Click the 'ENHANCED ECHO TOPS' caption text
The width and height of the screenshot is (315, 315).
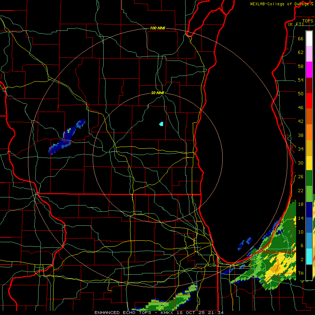click(123, 313)
